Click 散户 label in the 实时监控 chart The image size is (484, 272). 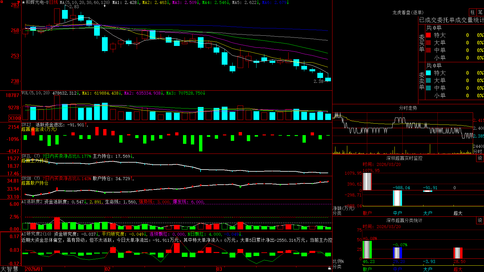pyautogui.click(x=367, y=213)
